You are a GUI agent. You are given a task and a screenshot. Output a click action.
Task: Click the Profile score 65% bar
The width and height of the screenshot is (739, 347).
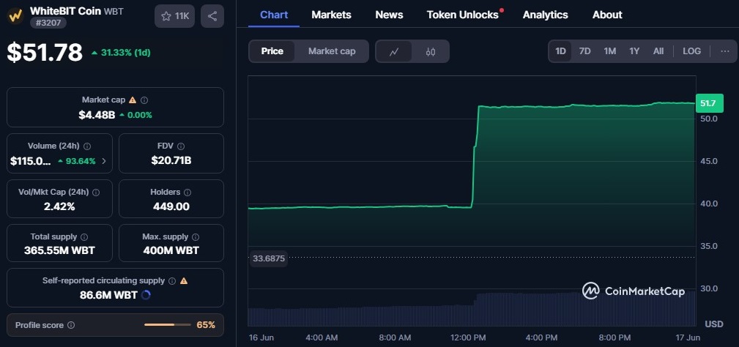tap(167, 325)
